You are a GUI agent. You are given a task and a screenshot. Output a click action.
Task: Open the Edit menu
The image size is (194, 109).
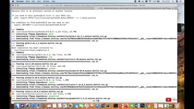tap(33, 1)
